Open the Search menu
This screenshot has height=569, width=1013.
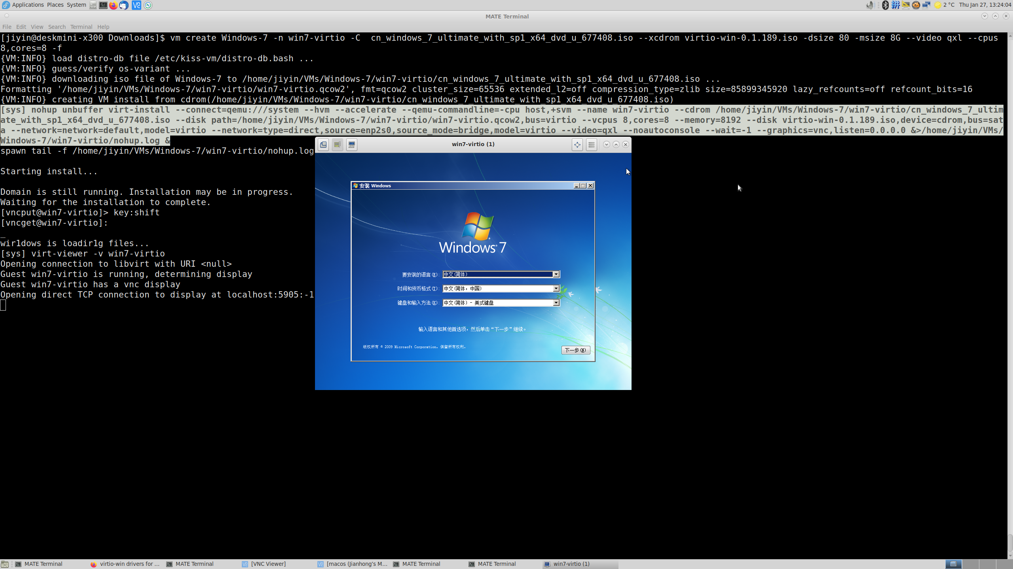57,27
